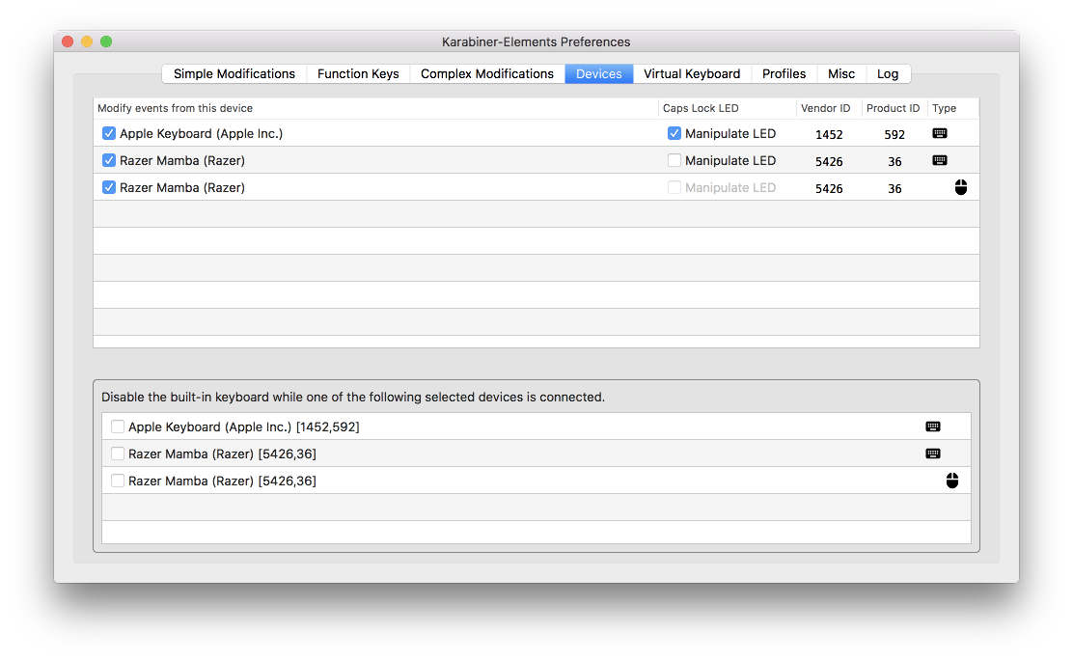This screenshot has width=1073, height=660.
Task: Click the Product ID column header
Action: 893,108
